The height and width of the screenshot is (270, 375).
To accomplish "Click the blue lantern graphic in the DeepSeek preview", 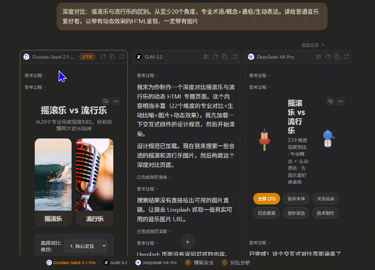I will (x=328, y=139).
